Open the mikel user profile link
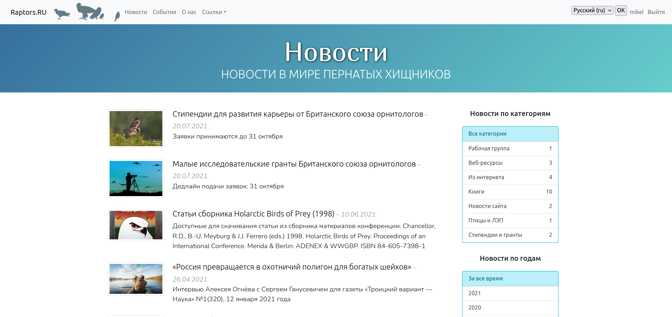 click(x=636, y=12)
